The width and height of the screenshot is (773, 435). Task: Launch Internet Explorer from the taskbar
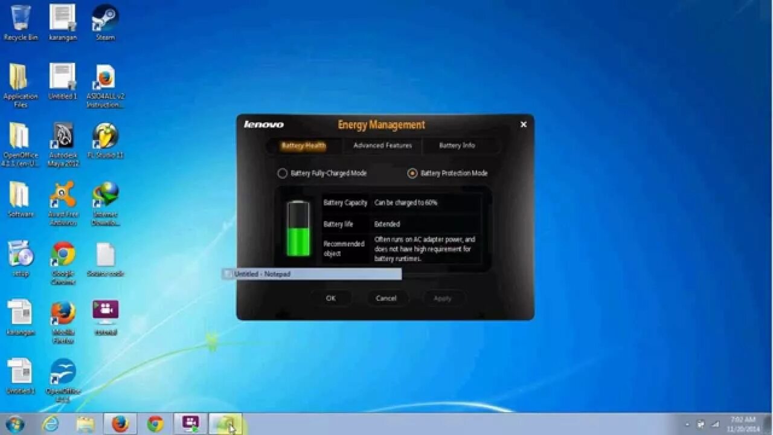(x=51, y=424)
